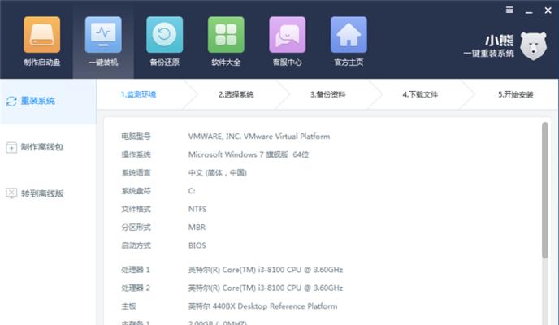This screenshot has width=559, height=325.
Task: Click the 处理器 2 label
Action: point(136,288)
